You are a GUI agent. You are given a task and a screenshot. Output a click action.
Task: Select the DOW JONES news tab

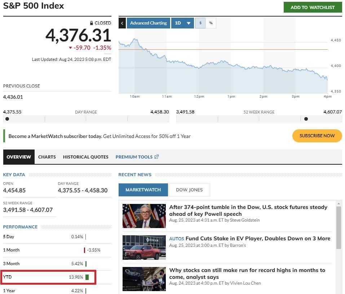(189, 190)
